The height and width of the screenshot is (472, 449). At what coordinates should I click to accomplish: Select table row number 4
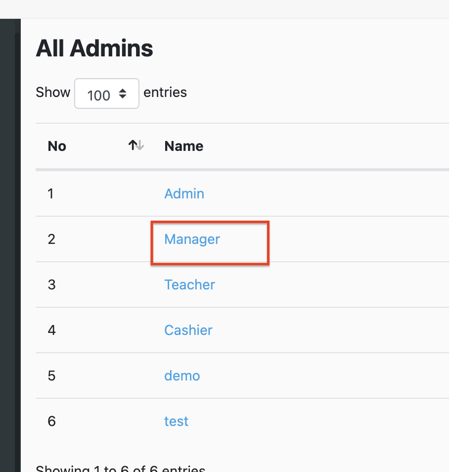[242, 330]
